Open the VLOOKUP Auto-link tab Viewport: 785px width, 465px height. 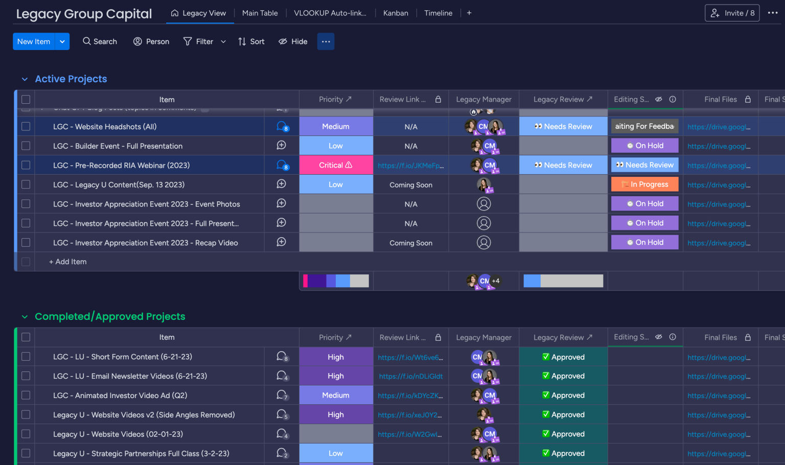coord(330,13)
